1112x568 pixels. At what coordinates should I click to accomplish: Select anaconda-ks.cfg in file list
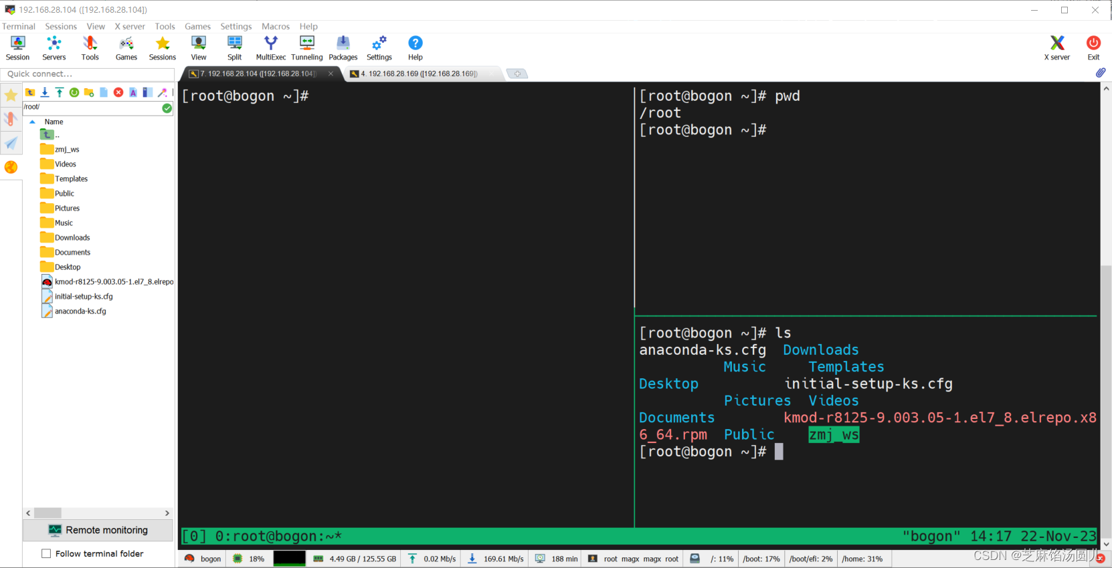click(74, 311)
